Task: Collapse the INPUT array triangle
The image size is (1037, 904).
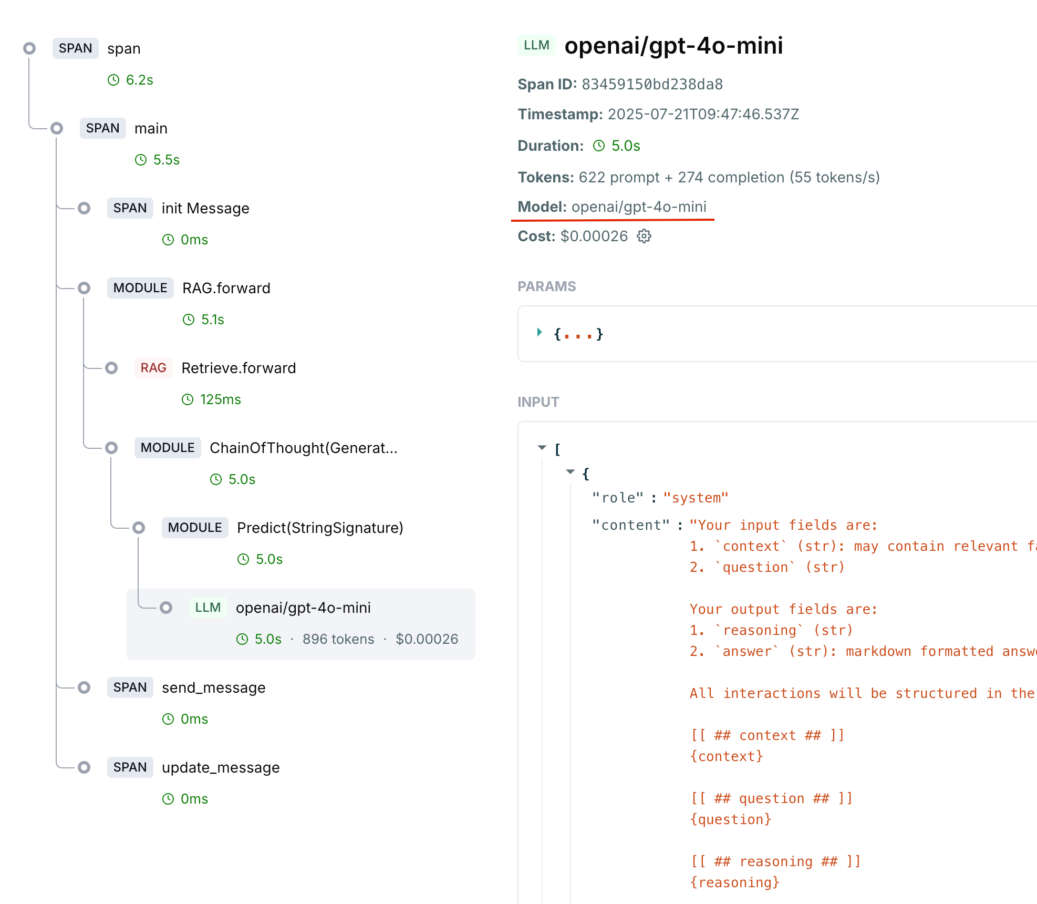Action: click(542, 448)
